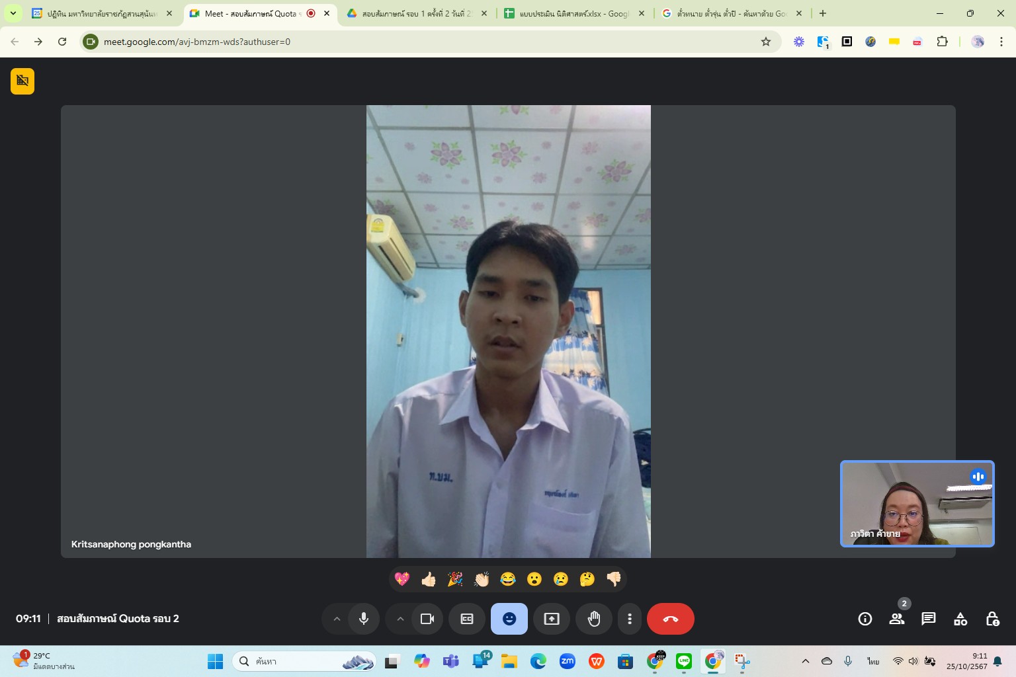Open host controls lock icon

992,619
